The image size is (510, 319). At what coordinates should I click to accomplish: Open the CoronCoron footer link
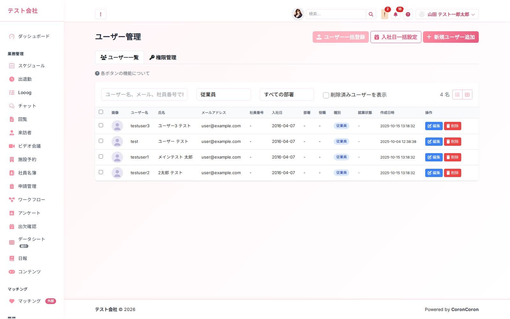coord(465,309)
